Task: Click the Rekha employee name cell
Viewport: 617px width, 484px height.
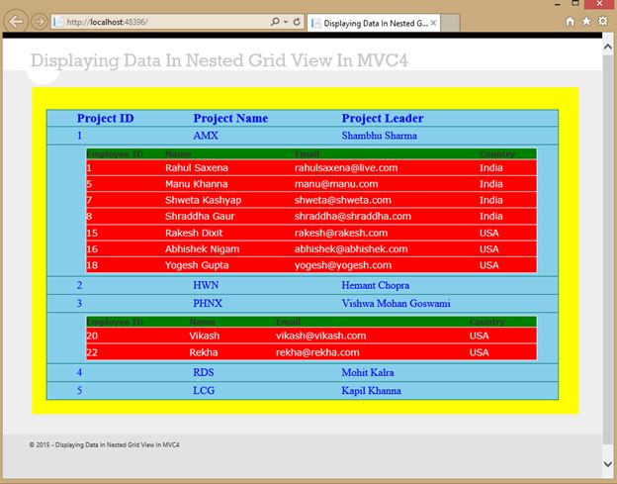Action: (203, 352)
